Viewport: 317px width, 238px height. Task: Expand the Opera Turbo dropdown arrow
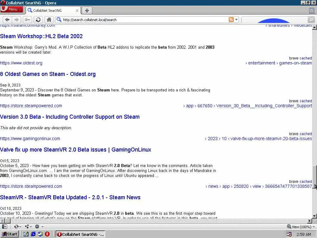(42, 227)
